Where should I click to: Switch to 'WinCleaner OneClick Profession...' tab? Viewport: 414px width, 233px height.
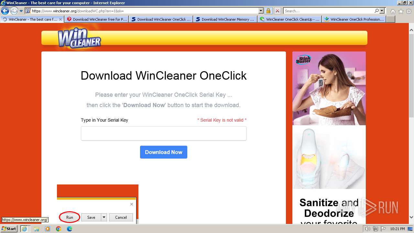[x=354, y=19]
